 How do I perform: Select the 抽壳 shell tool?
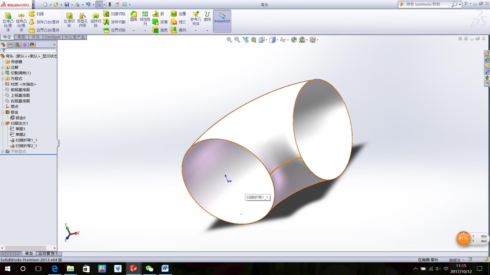(160, 30)
